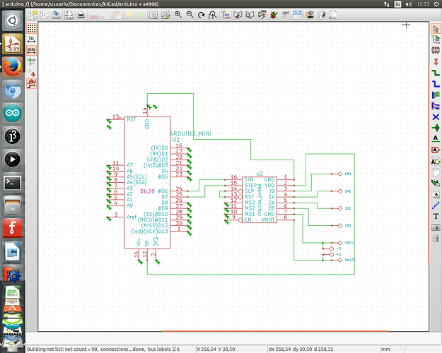Open Terminal from the launcher
442x353 pixels.
12,183
